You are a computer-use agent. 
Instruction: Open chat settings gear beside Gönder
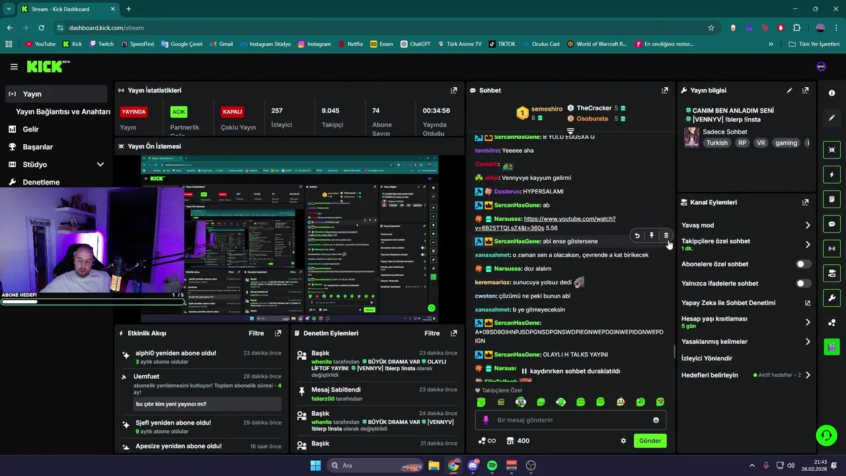623,441
